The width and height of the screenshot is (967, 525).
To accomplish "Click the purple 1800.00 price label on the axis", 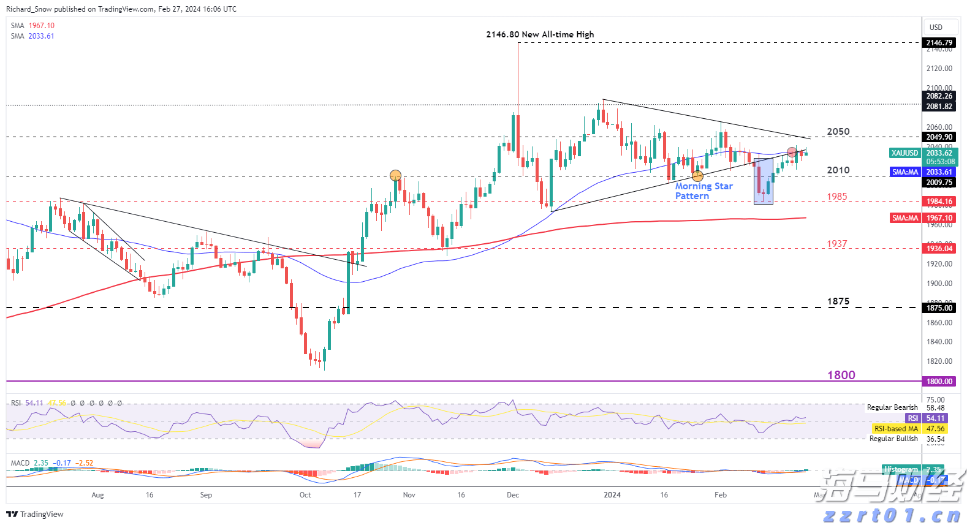I will [x=939, y=381].
